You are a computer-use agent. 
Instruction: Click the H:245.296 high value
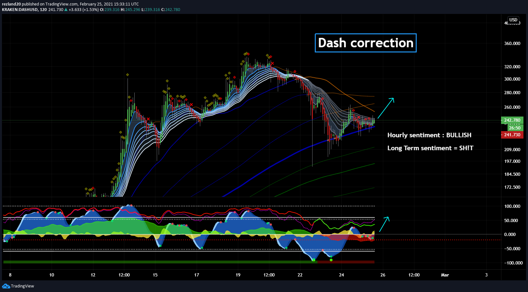coord(130,10)
